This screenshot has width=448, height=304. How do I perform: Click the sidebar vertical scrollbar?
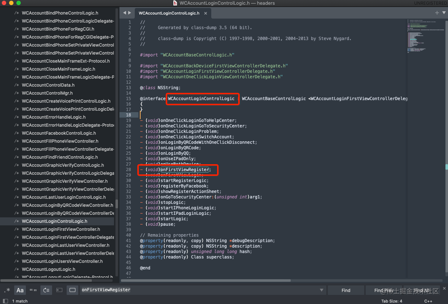pyautogui.click(x=117, y=204)
